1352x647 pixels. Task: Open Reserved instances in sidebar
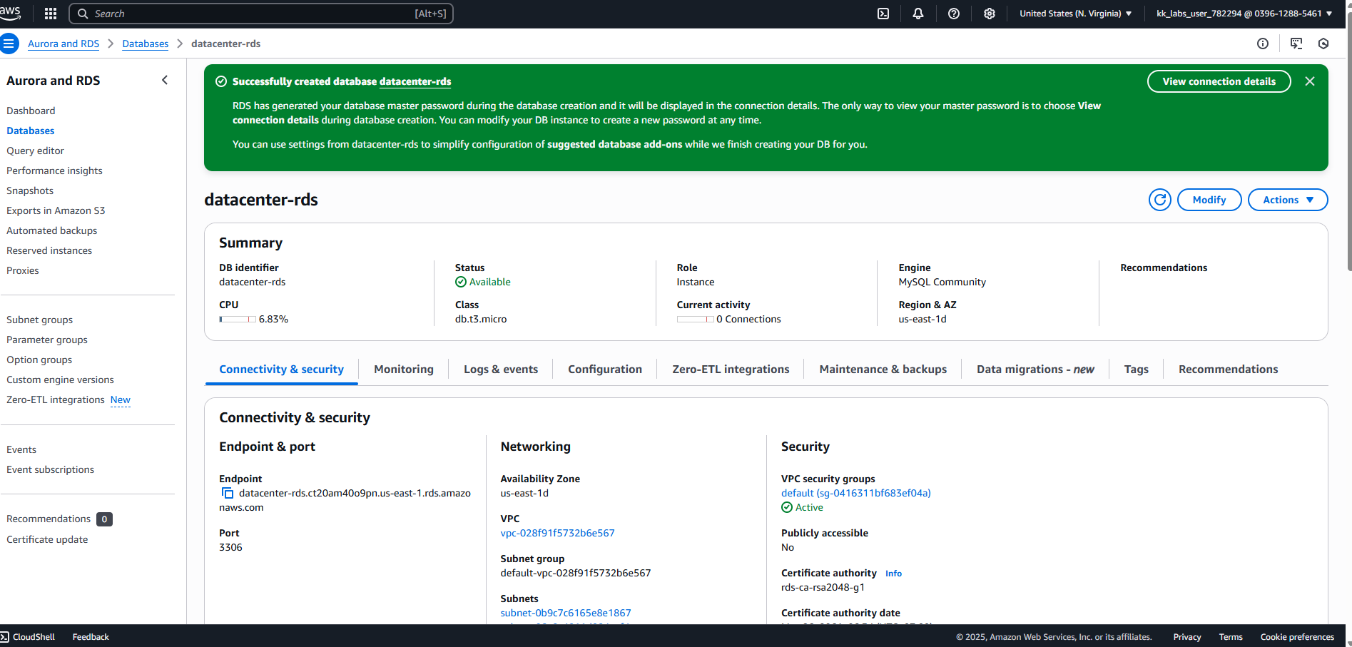(x=49, y=250)
